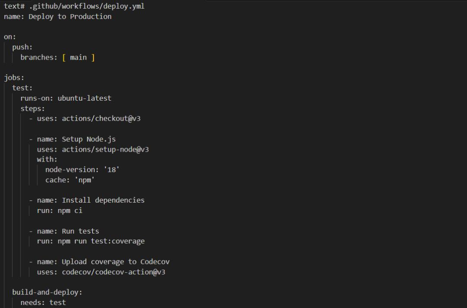
Task: Select the workflow name Deploy to Production
Action: (x=70, y=17)
